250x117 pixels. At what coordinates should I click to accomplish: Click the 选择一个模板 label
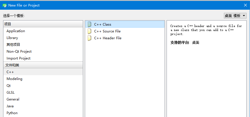14,16
